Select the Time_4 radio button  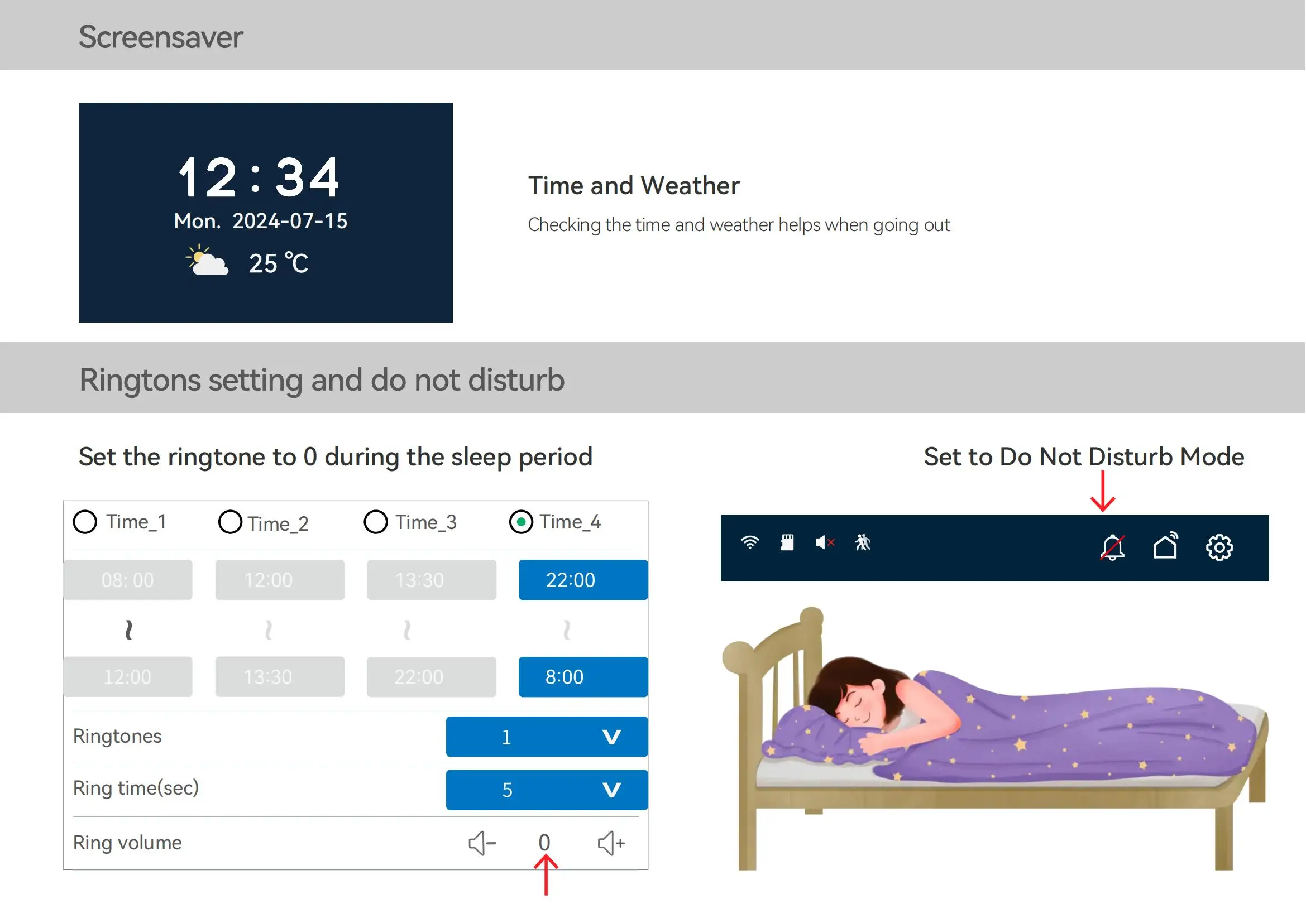click(x=521, y=522)
